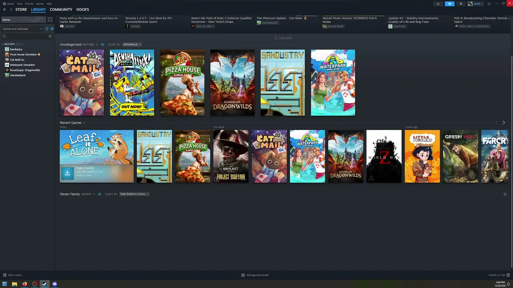Install Leaf it Alone via download icon
Image resolution: width=513 pixels, height=288 pixels.
click(67, 173)
